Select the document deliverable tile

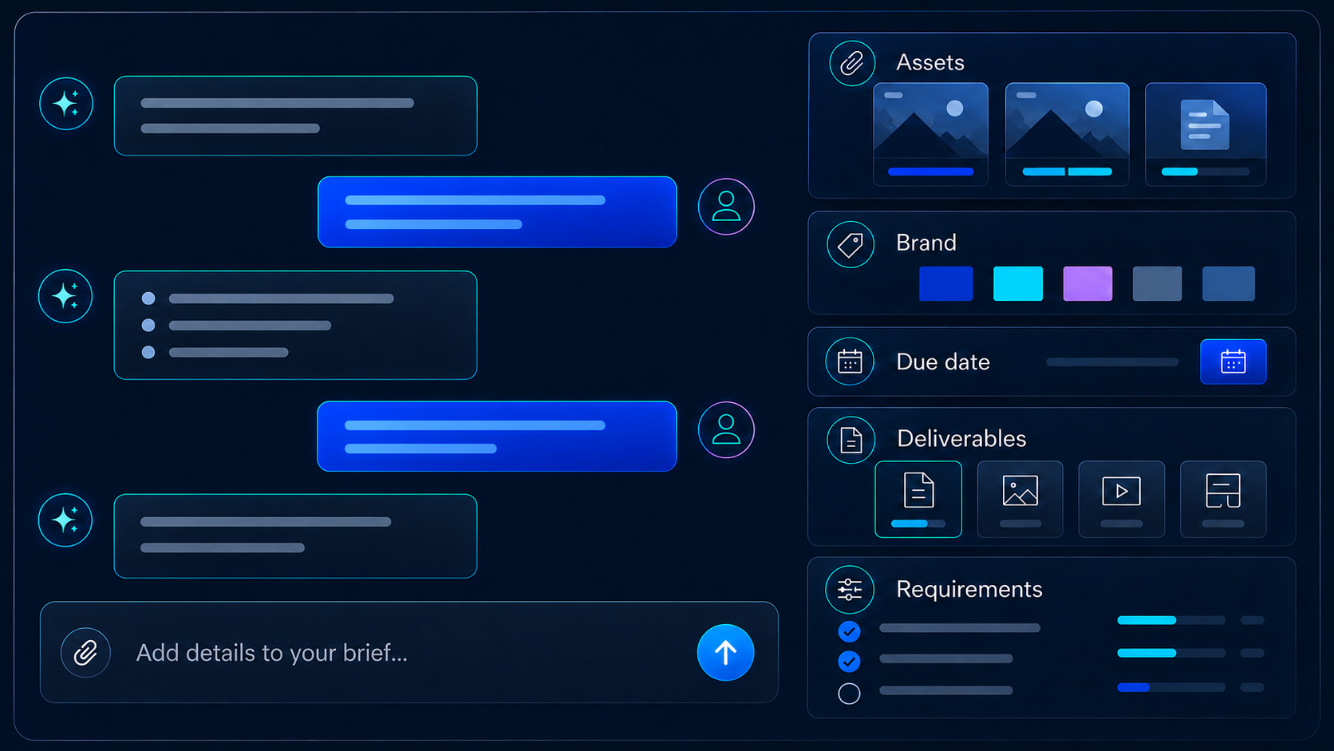(918, 500)
